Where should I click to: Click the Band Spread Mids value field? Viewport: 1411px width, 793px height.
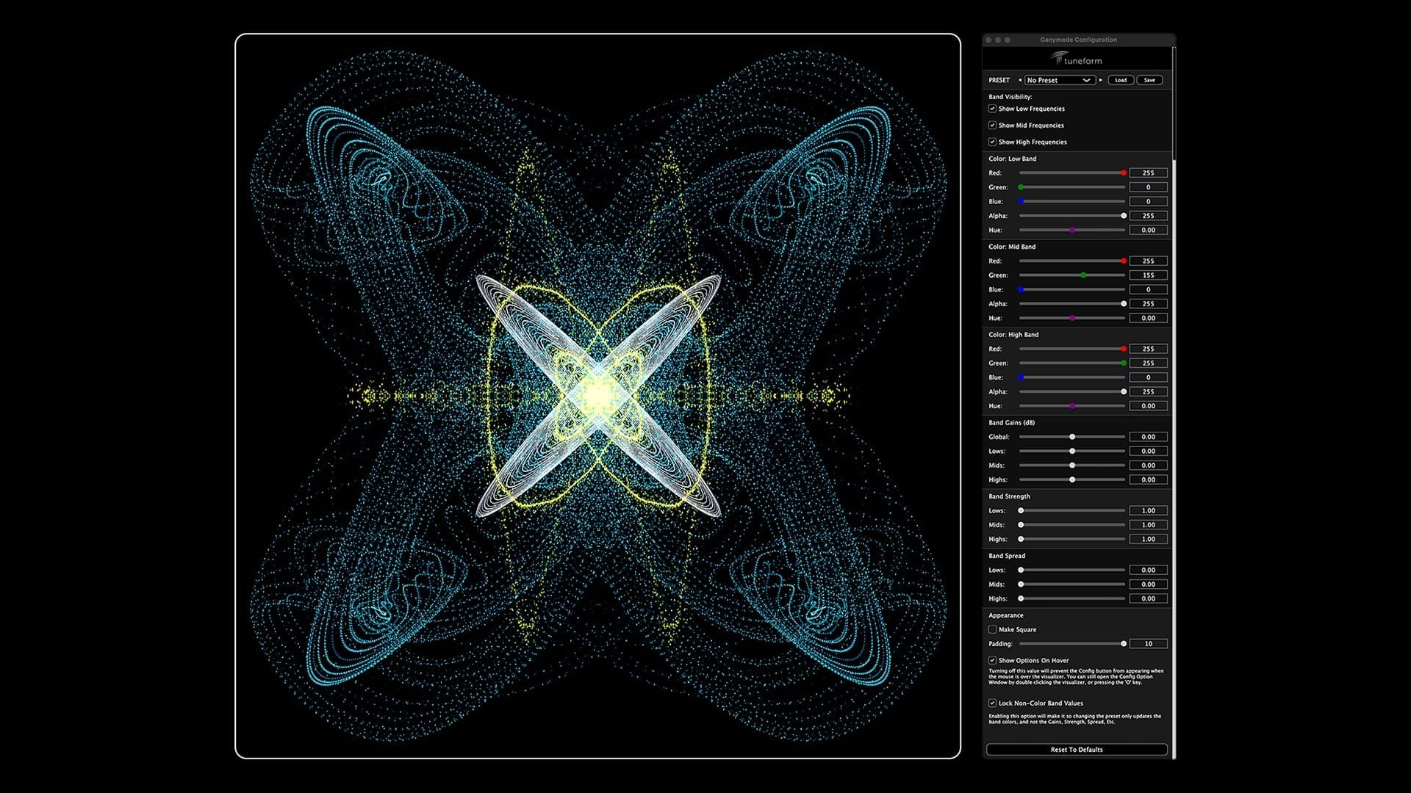[x=1149, y=584]
